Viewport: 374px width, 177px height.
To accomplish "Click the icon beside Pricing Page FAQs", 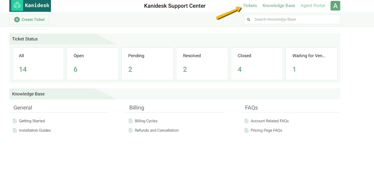I will pos(246,130).
